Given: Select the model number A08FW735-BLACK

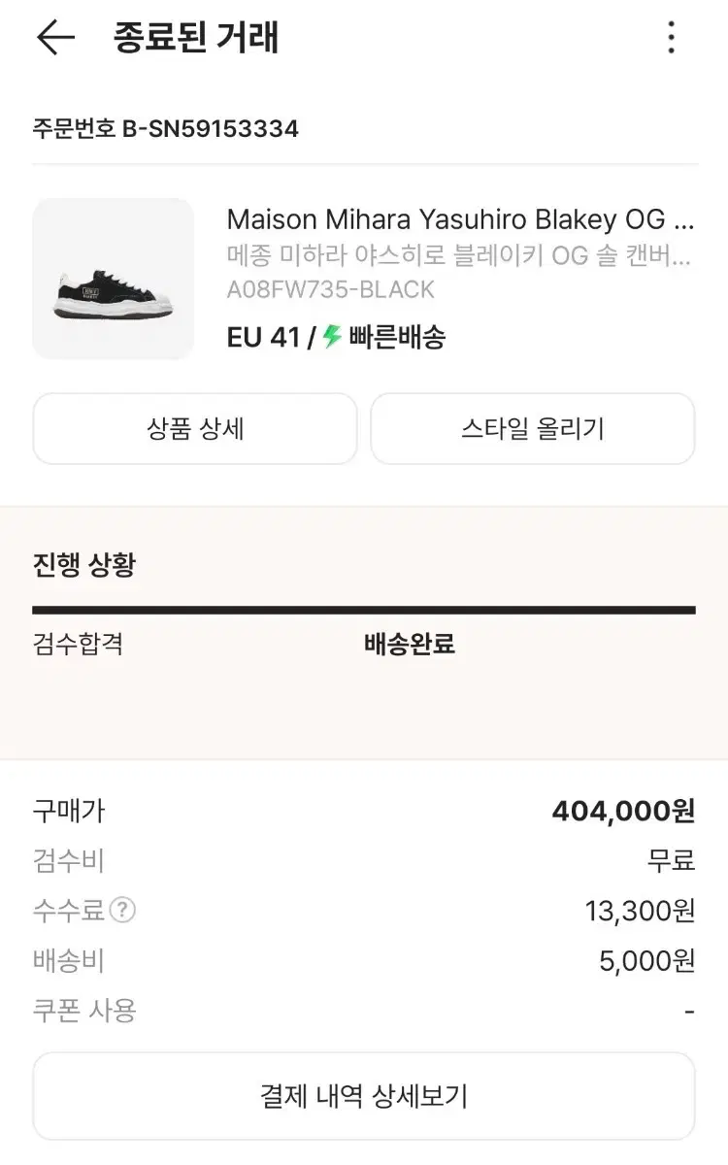Looking at the screenshot, I should coord(330,289).
